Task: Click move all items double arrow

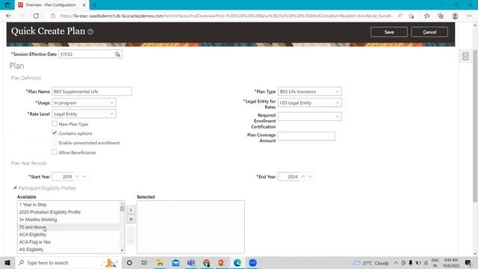Action: click(131, 219)
